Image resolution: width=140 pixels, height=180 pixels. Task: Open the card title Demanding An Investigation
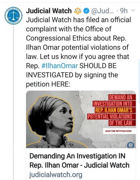tap(79, 161)
